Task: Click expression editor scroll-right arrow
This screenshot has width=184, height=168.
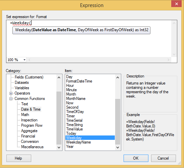Action: pyautogui.click(x=169, y=60)
